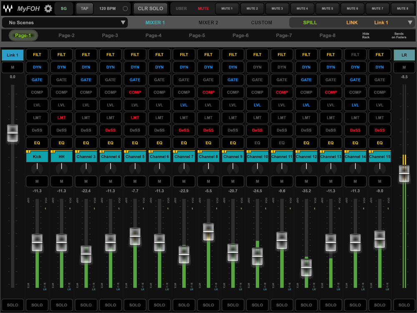Screen dimensions: 417x313
Task: Toggle the MUTE 5 group
Action: coord(327,8)
